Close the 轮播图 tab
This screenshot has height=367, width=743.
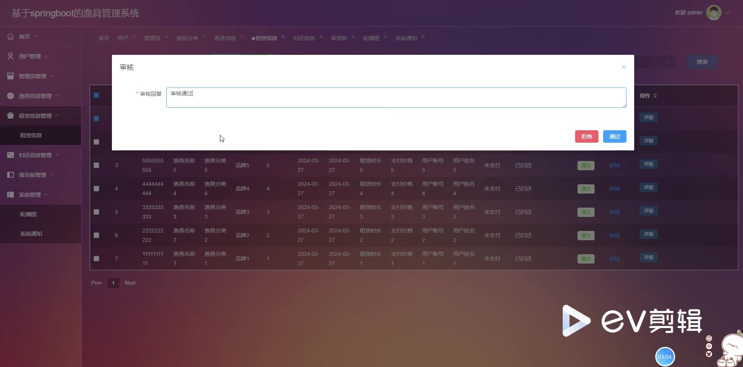click(x=385, y=37)
